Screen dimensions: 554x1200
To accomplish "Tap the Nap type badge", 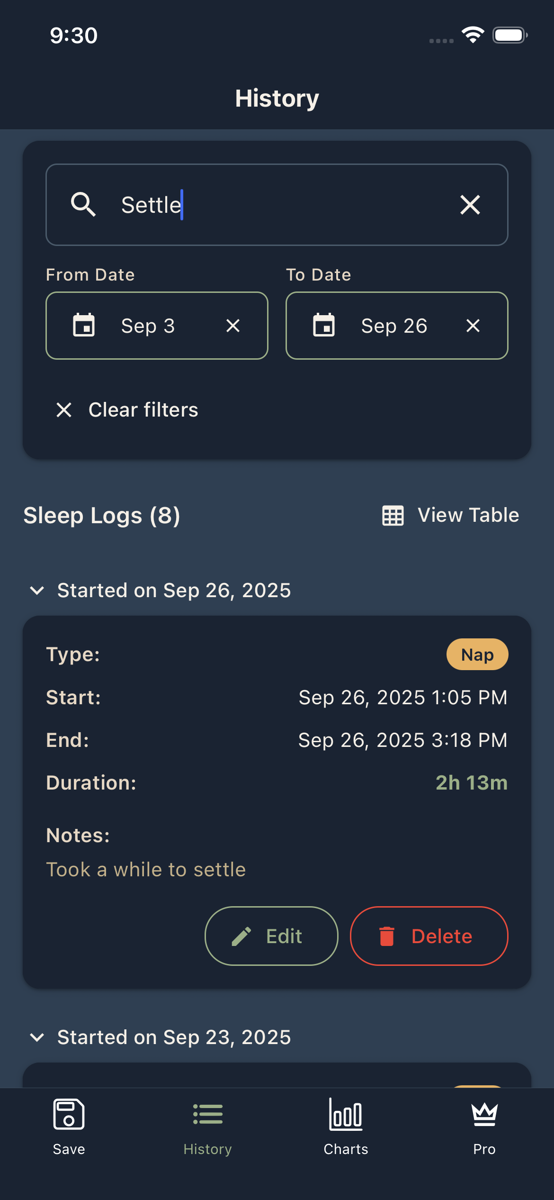I will pyautogui.click(x=477, y=655).
